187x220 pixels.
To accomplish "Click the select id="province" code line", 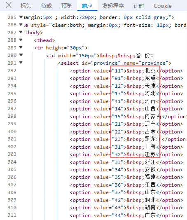I will tap(115, 63).
